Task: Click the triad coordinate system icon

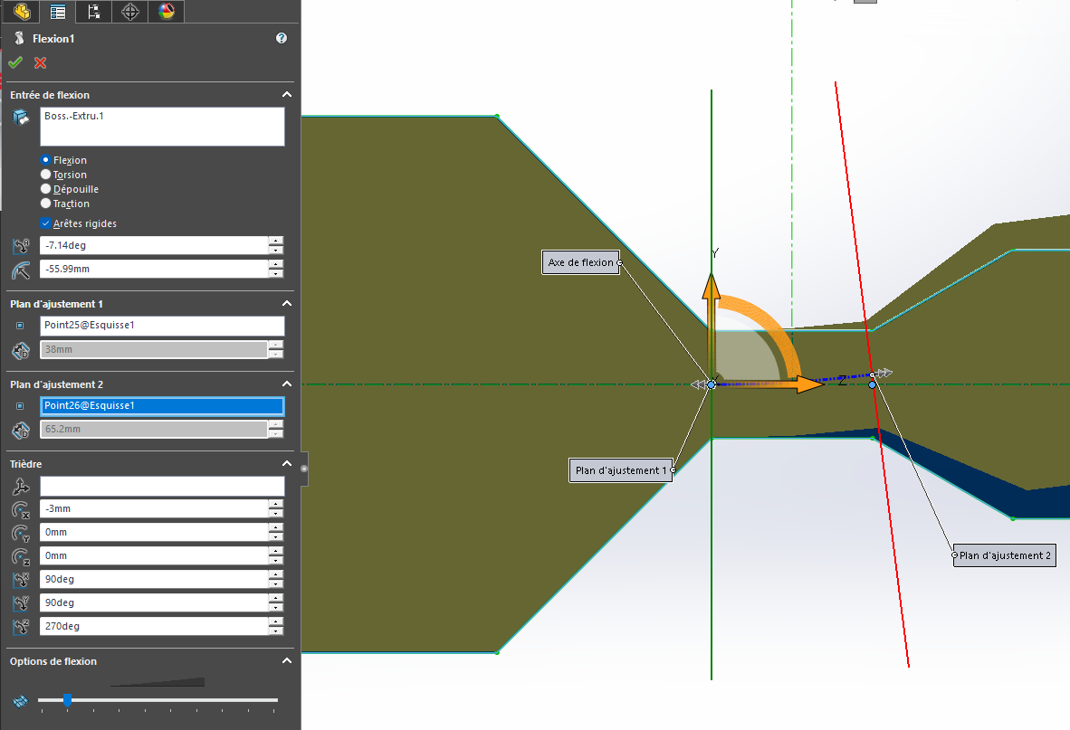Action: [21, 487]
